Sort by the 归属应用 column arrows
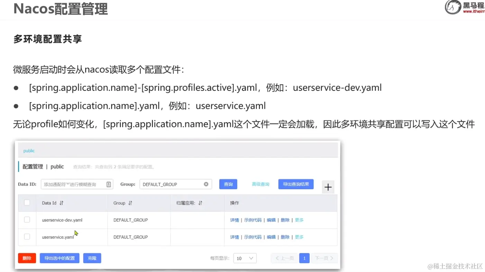Screen dimensions: 485x272 200,203
